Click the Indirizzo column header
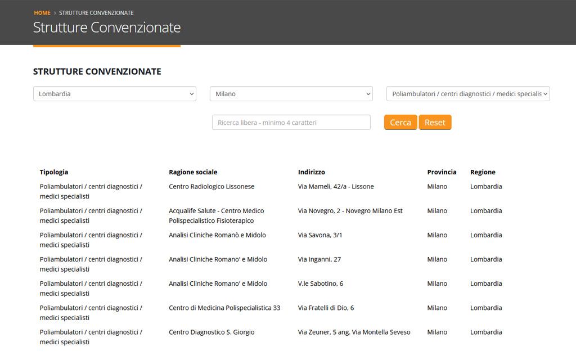 (x=312, y=172)
